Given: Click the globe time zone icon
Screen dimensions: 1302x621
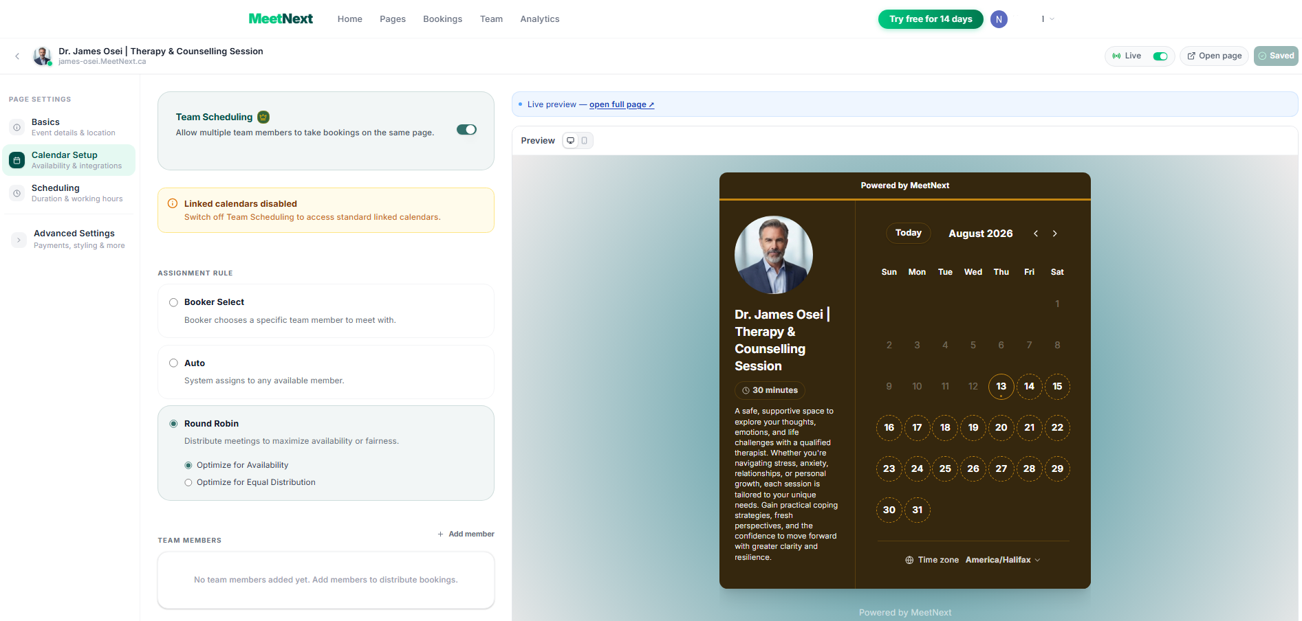Looking at the screenshot, I should 909,560.
